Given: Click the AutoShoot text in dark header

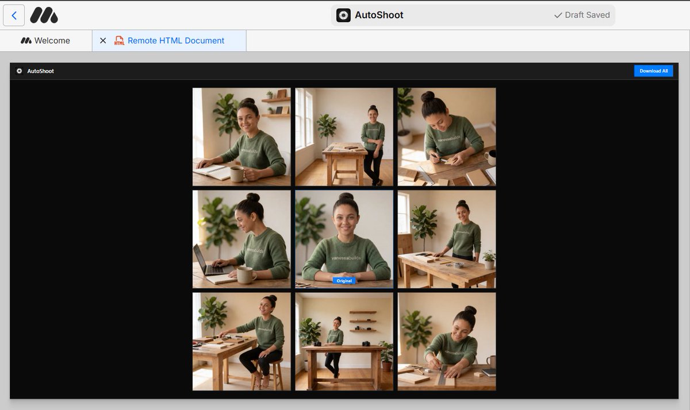Looking at the screenshot, I should 40,71.
